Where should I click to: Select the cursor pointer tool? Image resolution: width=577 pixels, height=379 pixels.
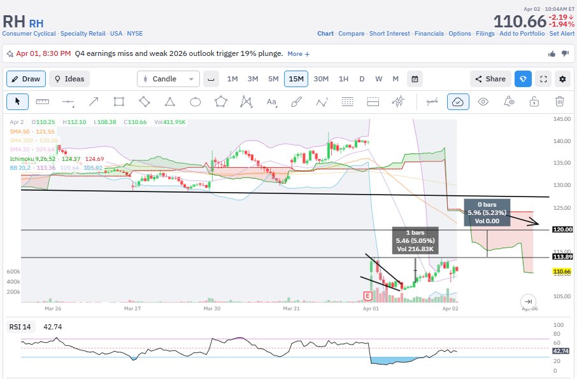[17, 102]
